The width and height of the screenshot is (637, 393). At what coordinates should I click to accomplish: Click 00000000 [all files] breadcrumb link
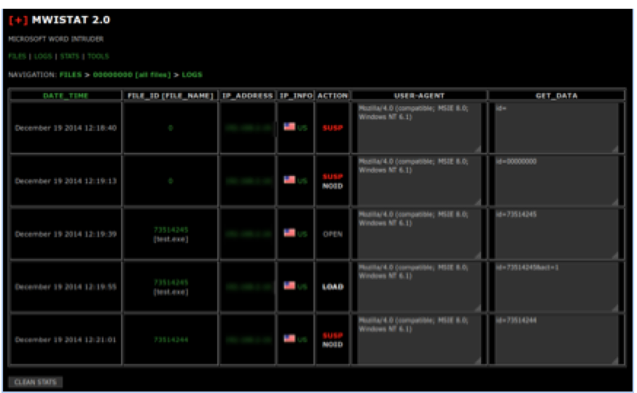(132, 75)
